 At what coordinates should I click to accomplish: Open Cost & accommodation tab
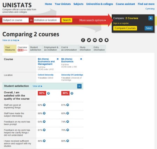point(69,49)
